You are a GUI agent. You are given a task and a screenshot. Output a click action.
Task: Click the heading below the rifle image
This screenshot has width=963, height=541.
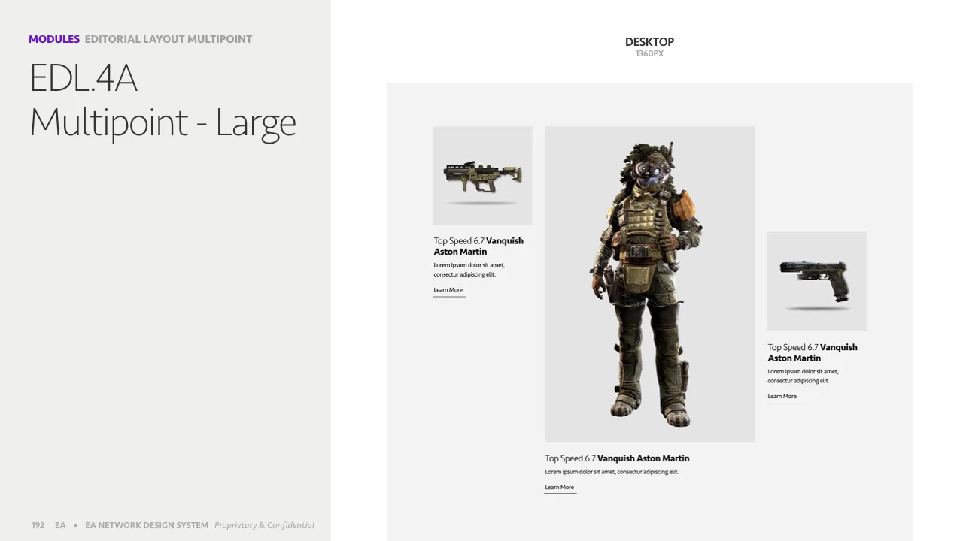(x=478, y=246)
